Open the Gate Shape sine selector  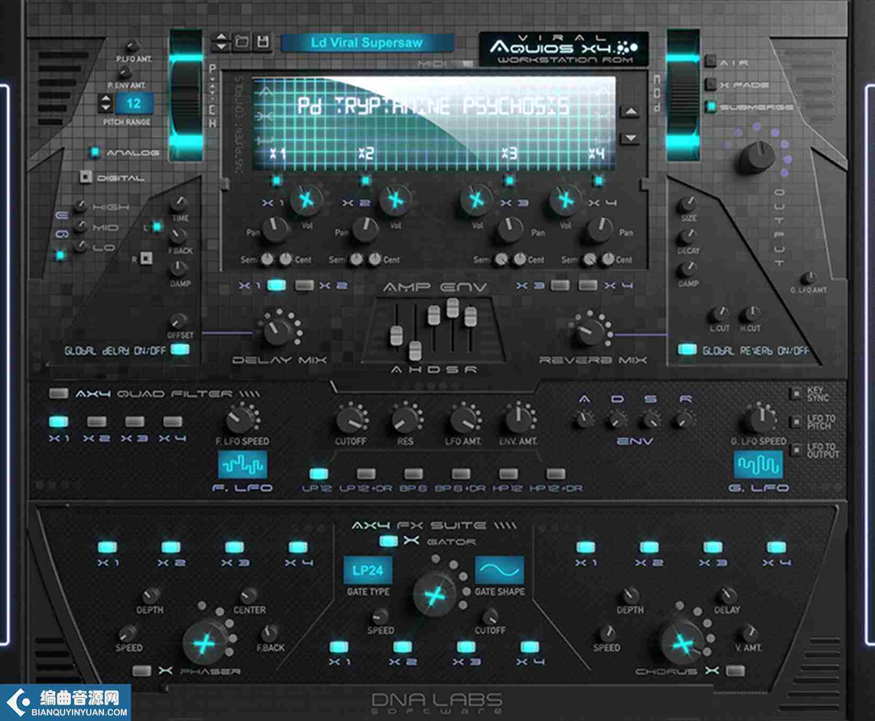(500, 571)
